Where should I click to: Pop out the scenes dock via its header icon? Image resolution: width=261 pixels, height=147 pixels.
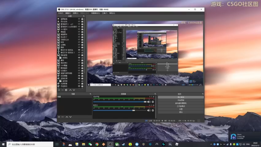90,94
